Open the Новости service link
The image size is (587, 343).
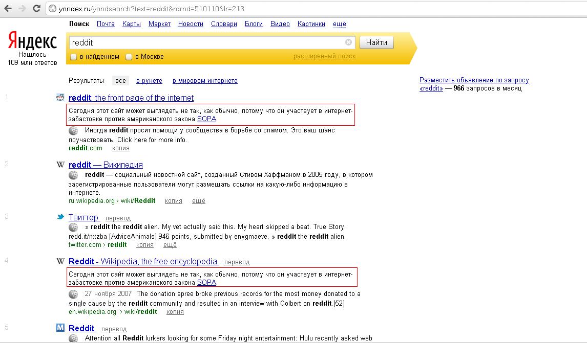click(191, 24)
